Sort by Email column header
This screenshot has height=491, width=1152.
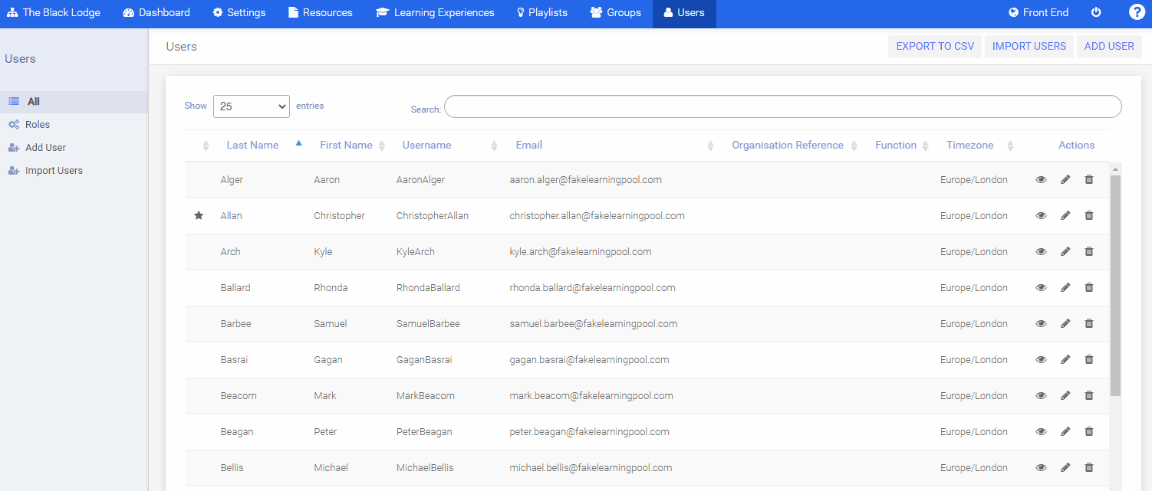coord(529,146)
